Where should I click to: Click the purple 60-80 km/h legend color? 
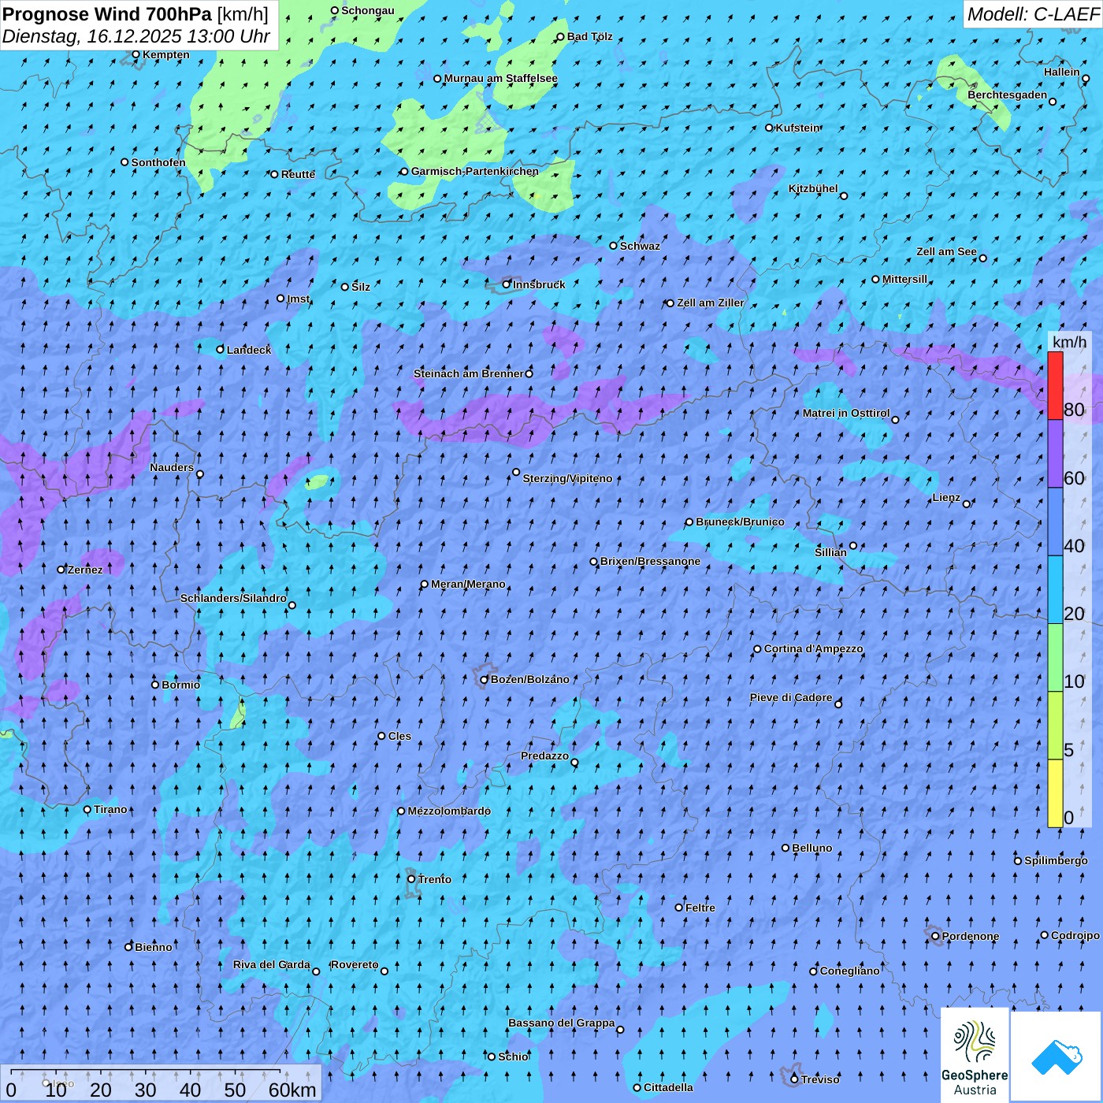(x=1055, y=454)
